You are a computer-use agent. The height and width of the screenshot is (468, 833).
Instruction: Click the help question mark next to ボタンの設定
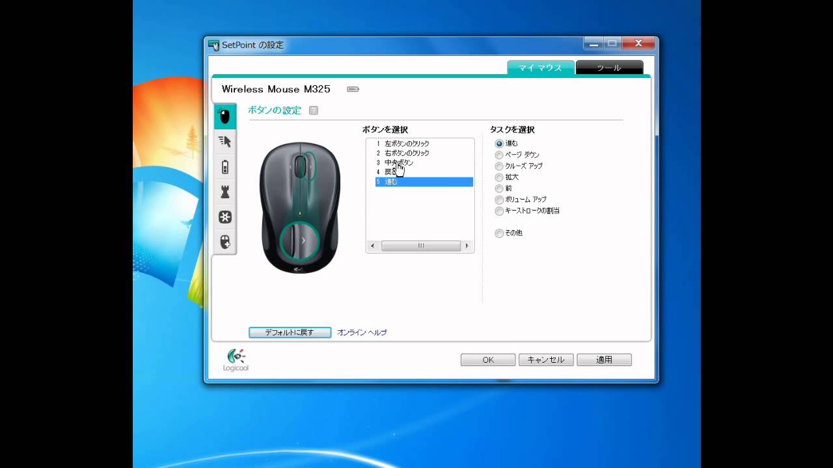(x=314, y=110)
